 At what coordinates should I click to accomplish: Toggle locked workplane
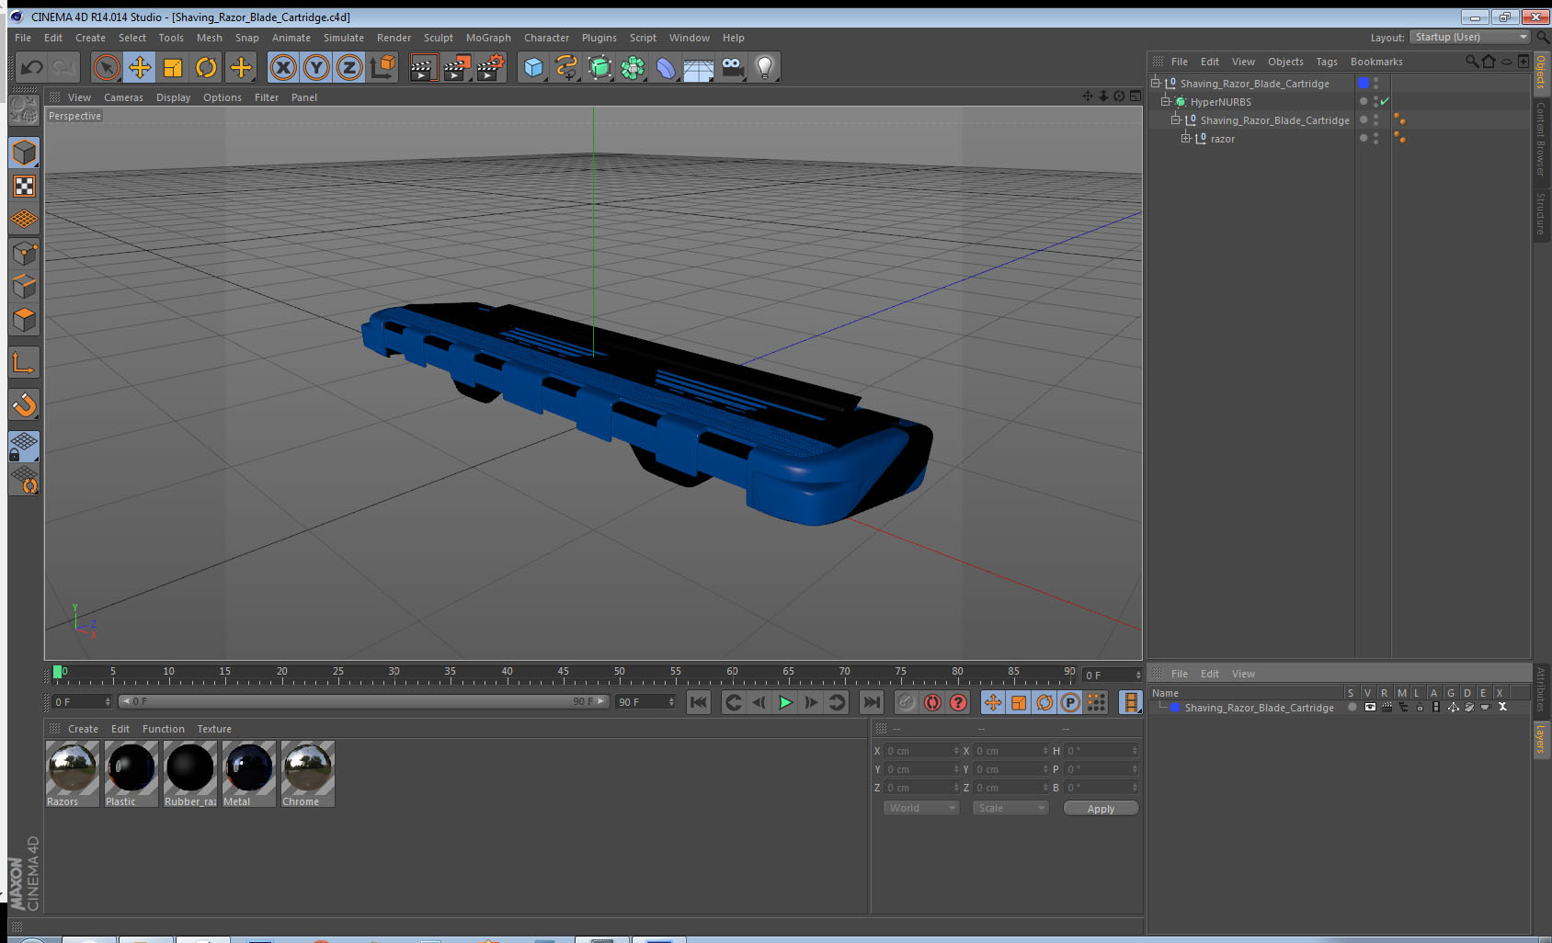tap(24, 447)
